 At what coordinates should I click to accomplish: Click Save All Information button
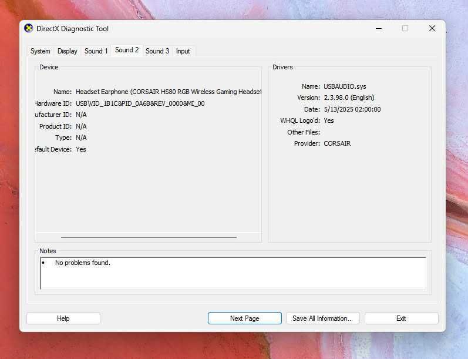tap(322, 318)
